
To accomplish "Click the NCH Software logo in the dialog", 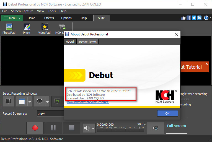I will tap(166, 96).
